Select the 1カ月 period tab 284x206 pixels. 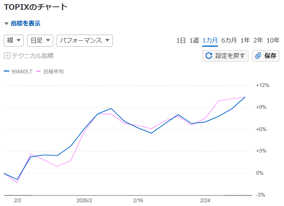(210, 40)
